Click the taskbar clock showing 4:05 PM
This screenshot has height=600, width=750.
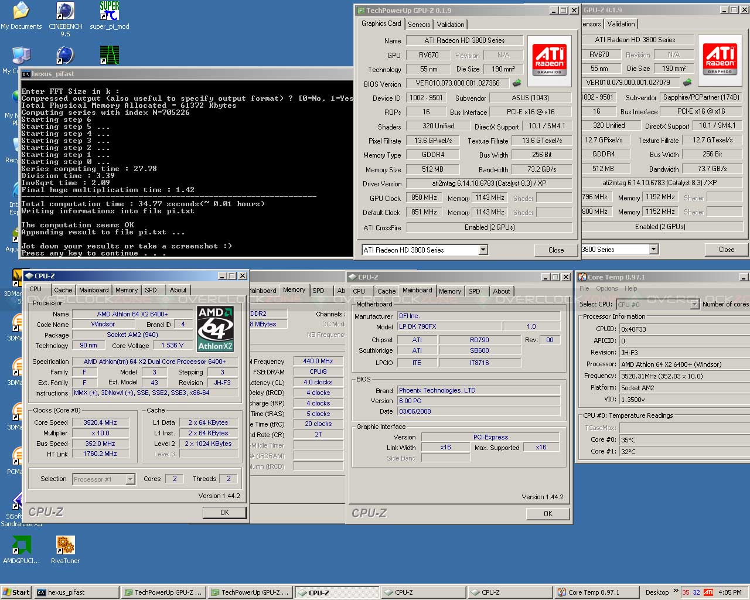coord(730,592)
